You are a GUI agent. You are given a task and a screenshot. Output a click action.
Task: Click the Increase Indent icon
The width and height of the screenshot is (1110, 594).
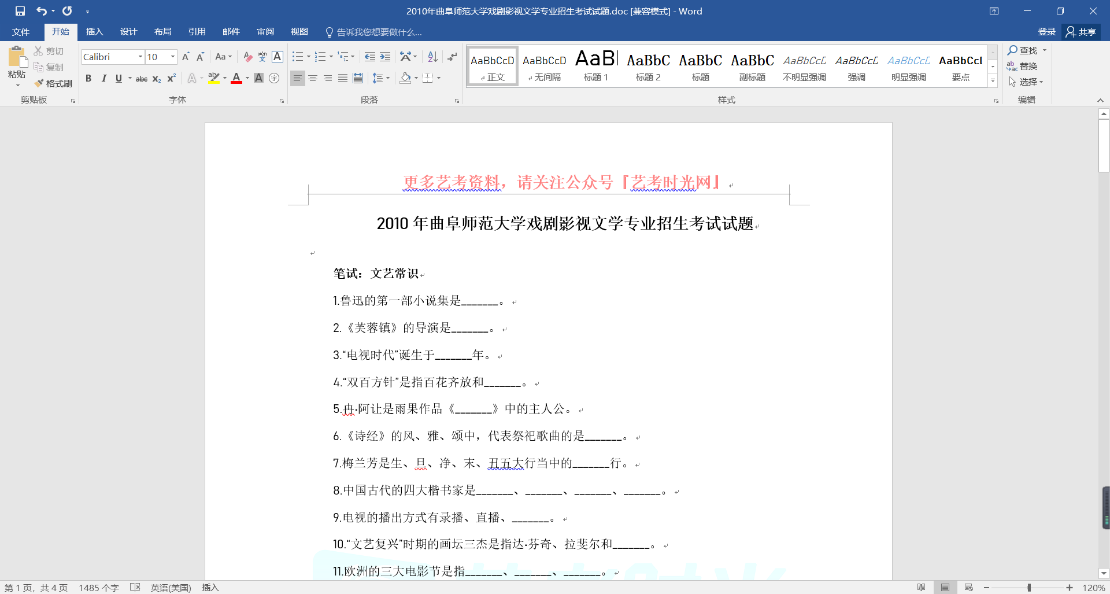pyautogui.click(x=385, y=57)
